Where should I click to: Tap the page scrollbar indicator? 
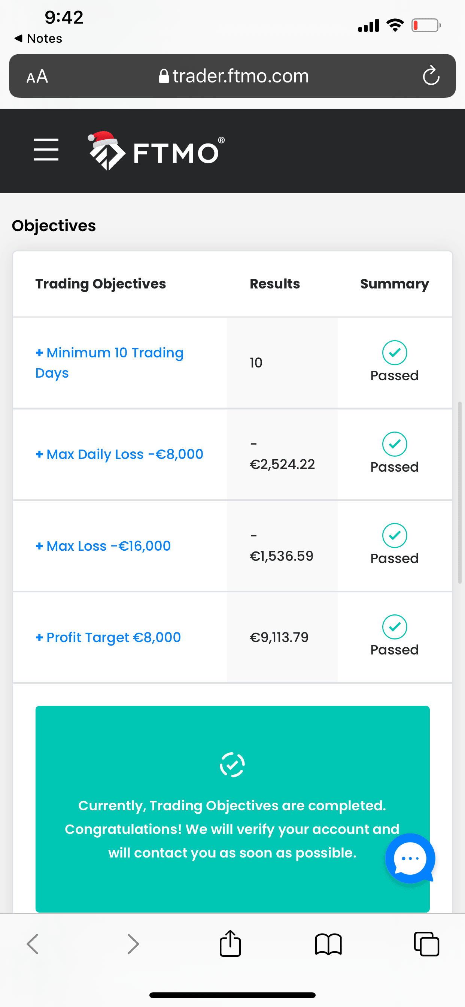click(x=460, y=492)
